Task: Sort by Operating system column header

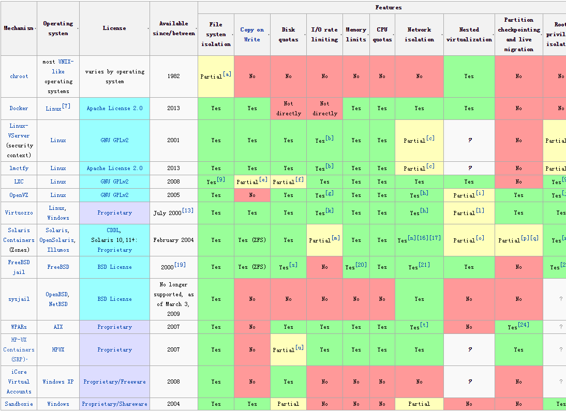Action: click(x=58, y=28)
